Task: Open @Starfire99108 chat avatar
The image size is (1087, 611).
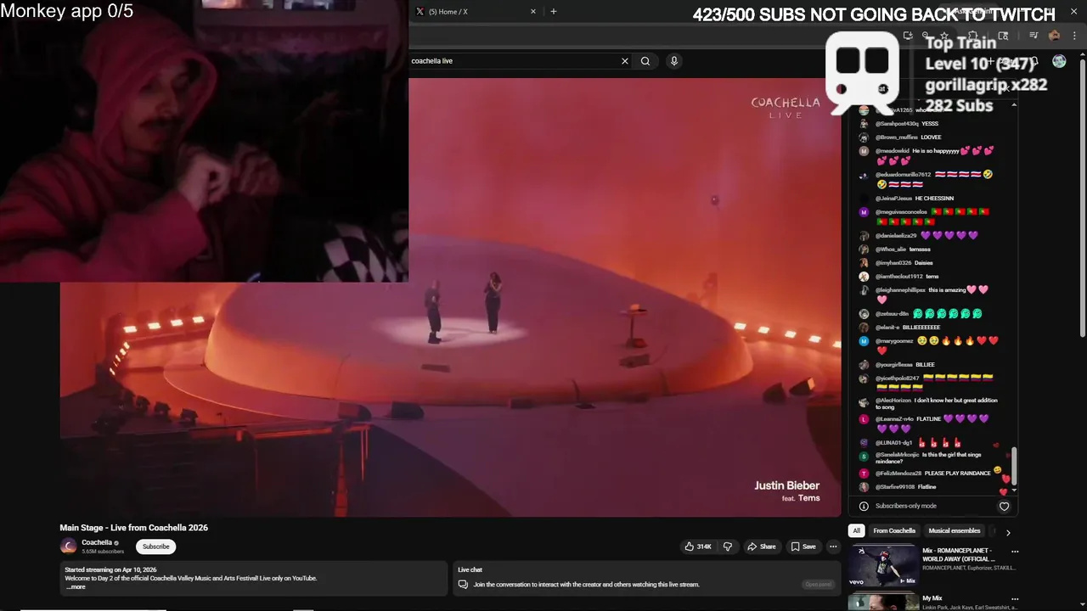Action: click(x=864, y=487)
